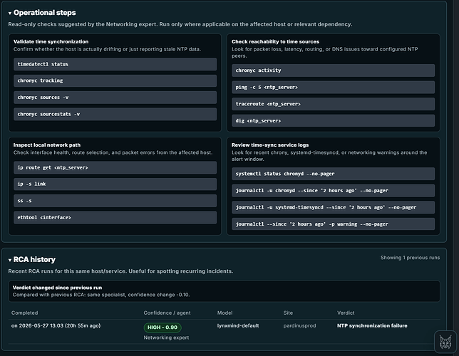This screenshot has width=459, height=356.
Task: Select the 'journalctl --since -p warning' command
Action: [x=333, y=224]
